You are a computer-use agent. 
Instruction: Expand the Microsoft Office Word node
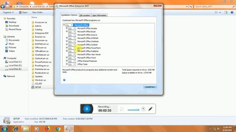click(67, 58)
